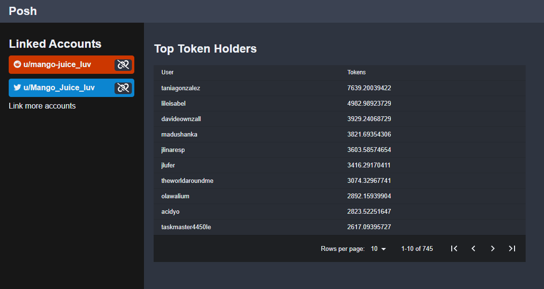Select the taskmaster4450le row
The image size is (544, 289).
340,227
